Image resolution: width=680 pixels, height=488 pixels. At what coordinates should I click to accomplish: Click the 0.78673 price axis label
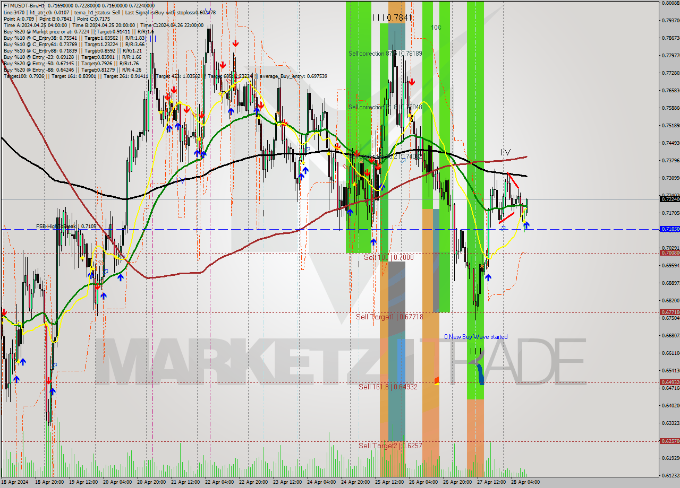click(670, 38)
